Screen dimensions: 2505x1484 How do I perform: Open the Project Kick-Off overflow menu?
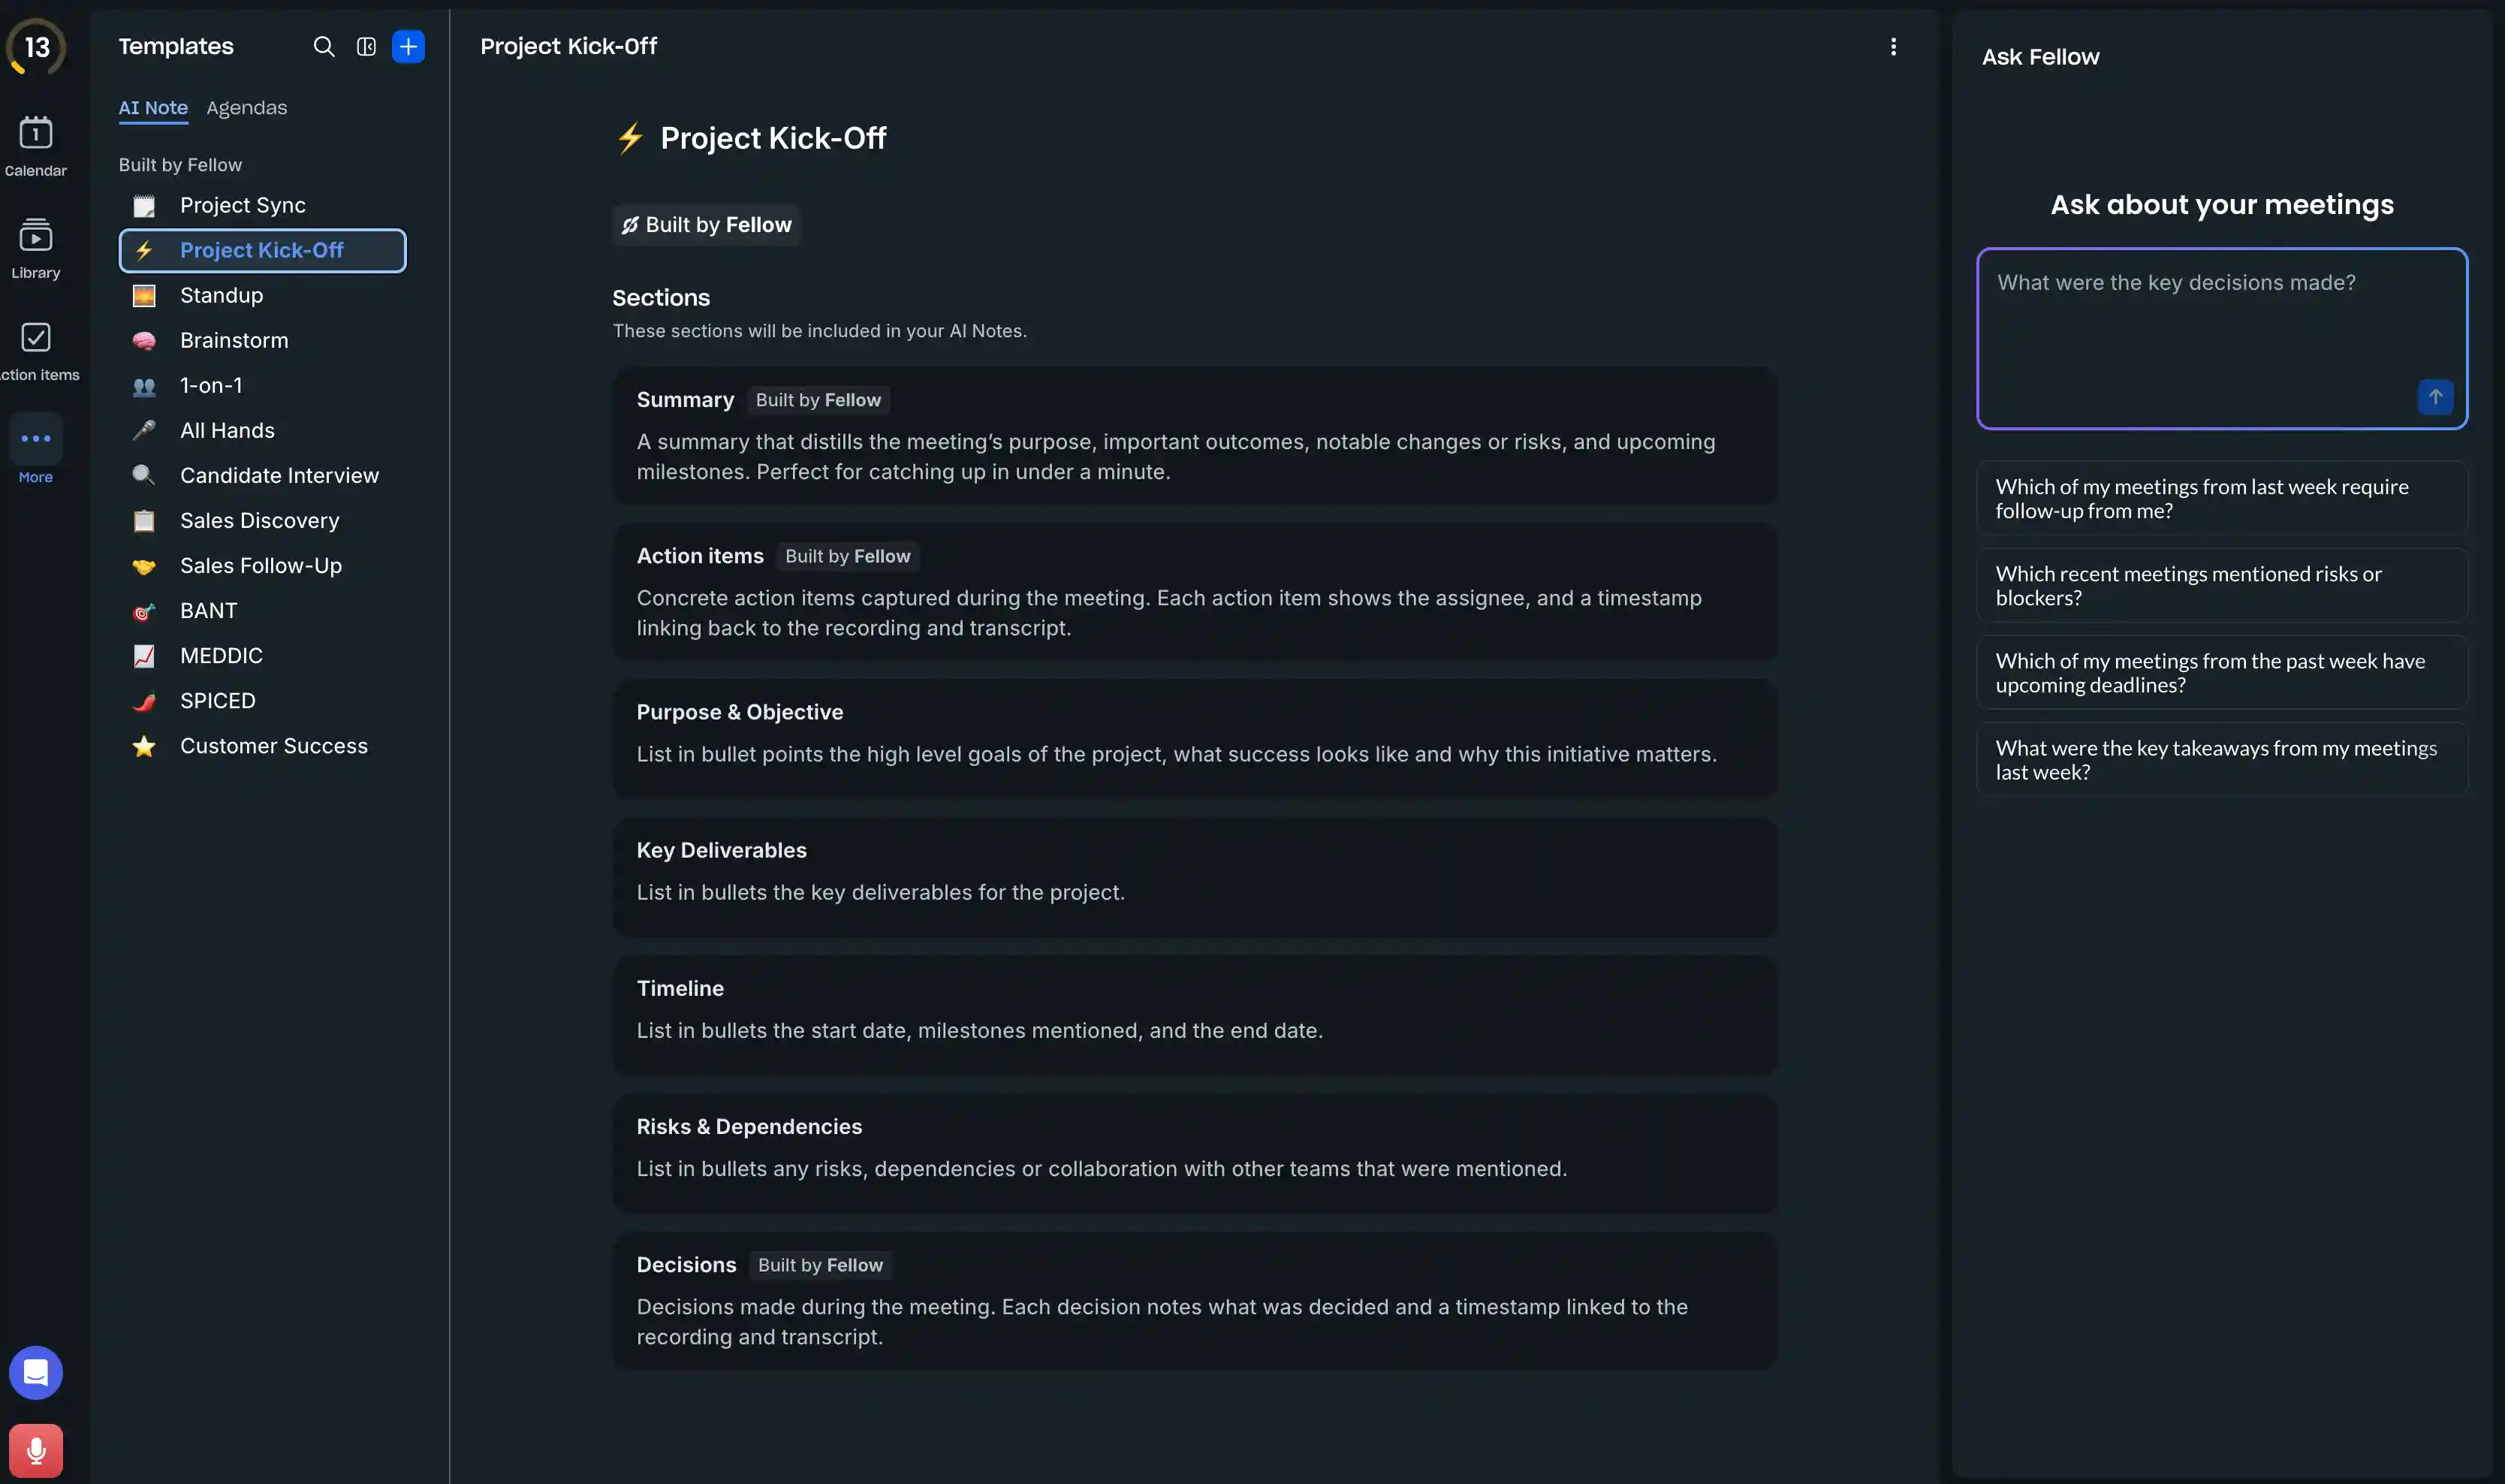click(1895, 46)
